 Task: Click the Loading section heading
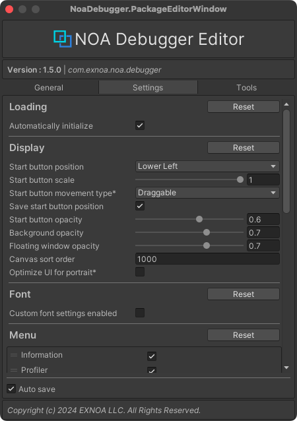pos(28,107)
